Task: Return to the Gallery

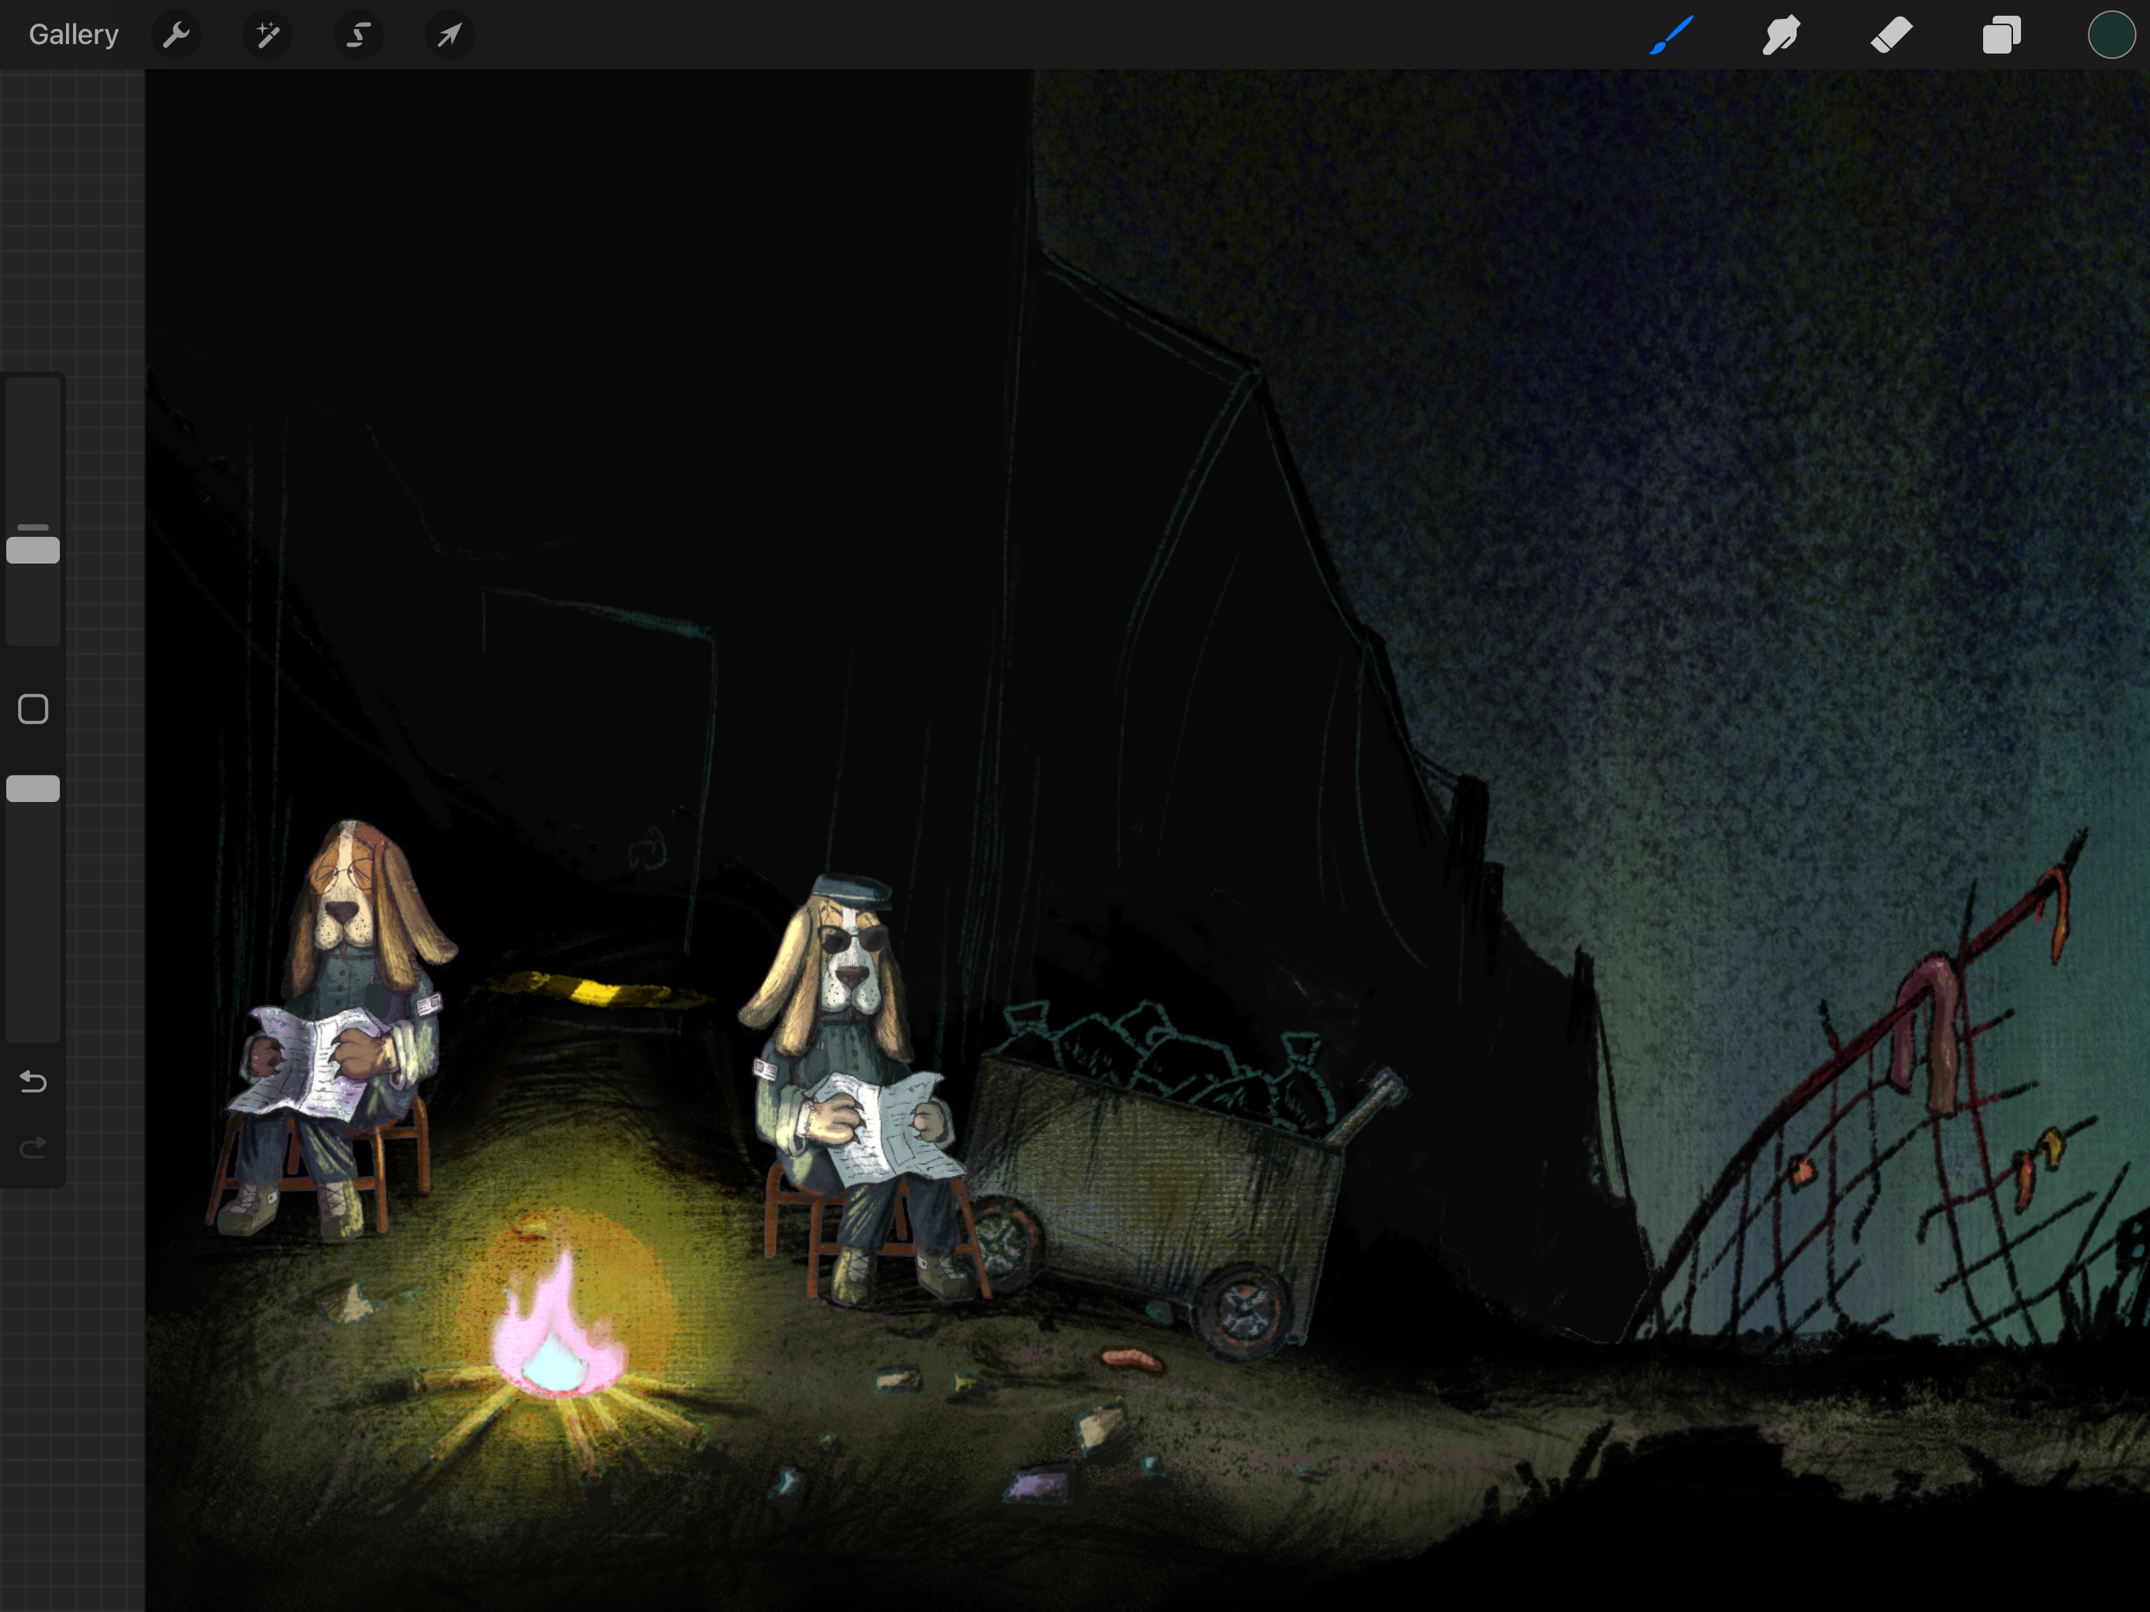Action: [73, 35]
